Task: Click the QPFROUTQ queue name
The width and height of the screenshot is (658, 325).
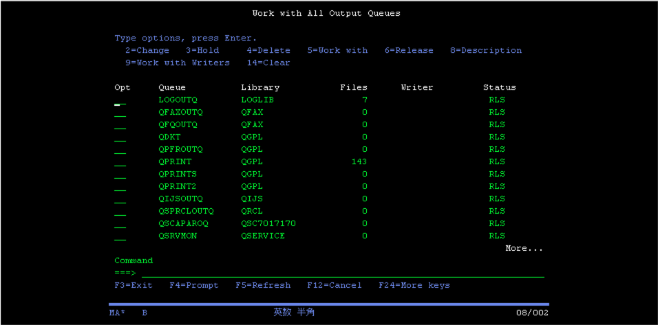Action: [x=180, y=150]
